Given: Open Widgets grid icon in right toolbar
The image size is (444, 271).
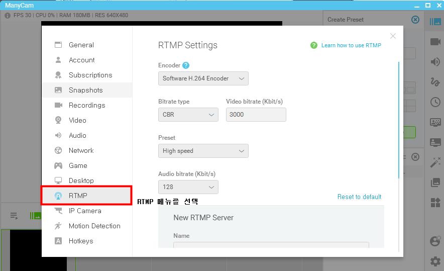Looking at the screenshot, I should pos(435,203).
